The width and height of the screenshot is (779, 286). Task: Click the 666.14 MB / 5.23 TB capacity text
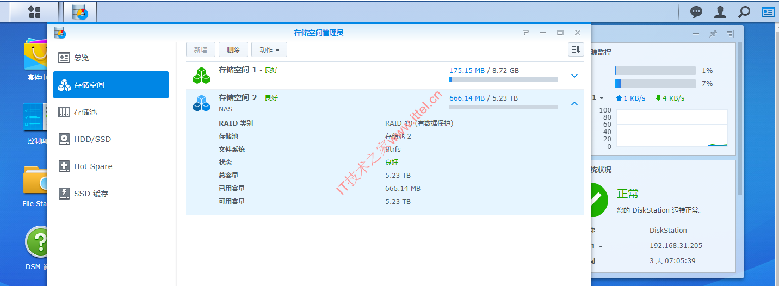click(484, 98)
